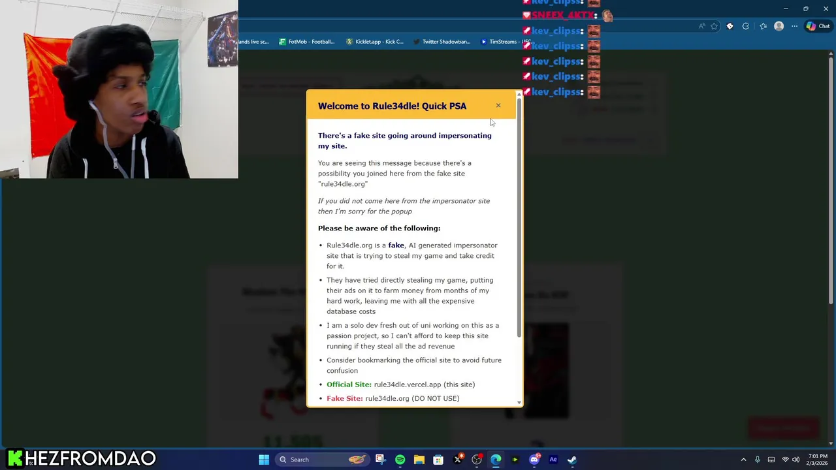Viewport: 836px width, 470px height.
Task: Open the clock and date flyout
Action: coord(818,460)
